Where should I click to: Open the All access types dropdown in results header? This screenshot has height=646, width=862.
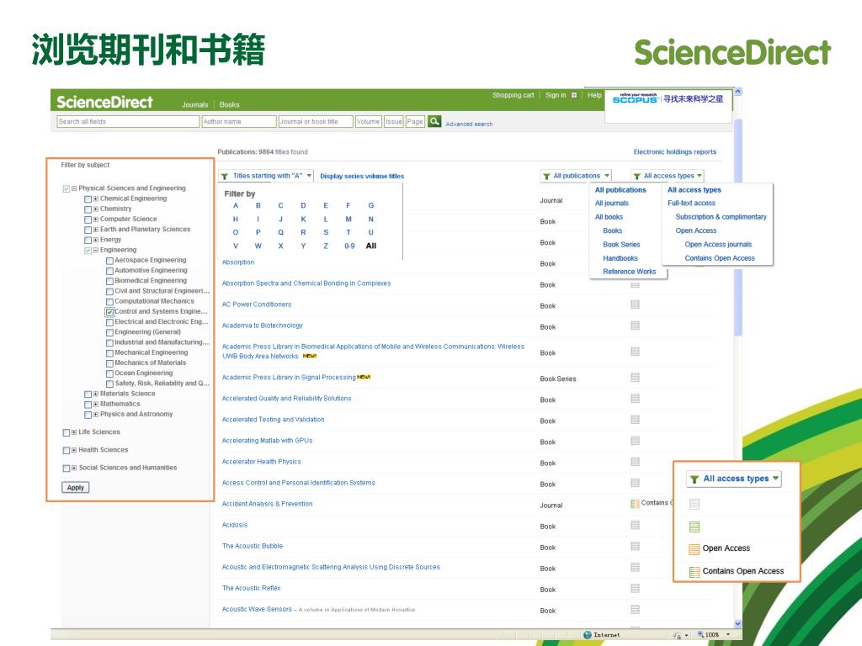668,176
